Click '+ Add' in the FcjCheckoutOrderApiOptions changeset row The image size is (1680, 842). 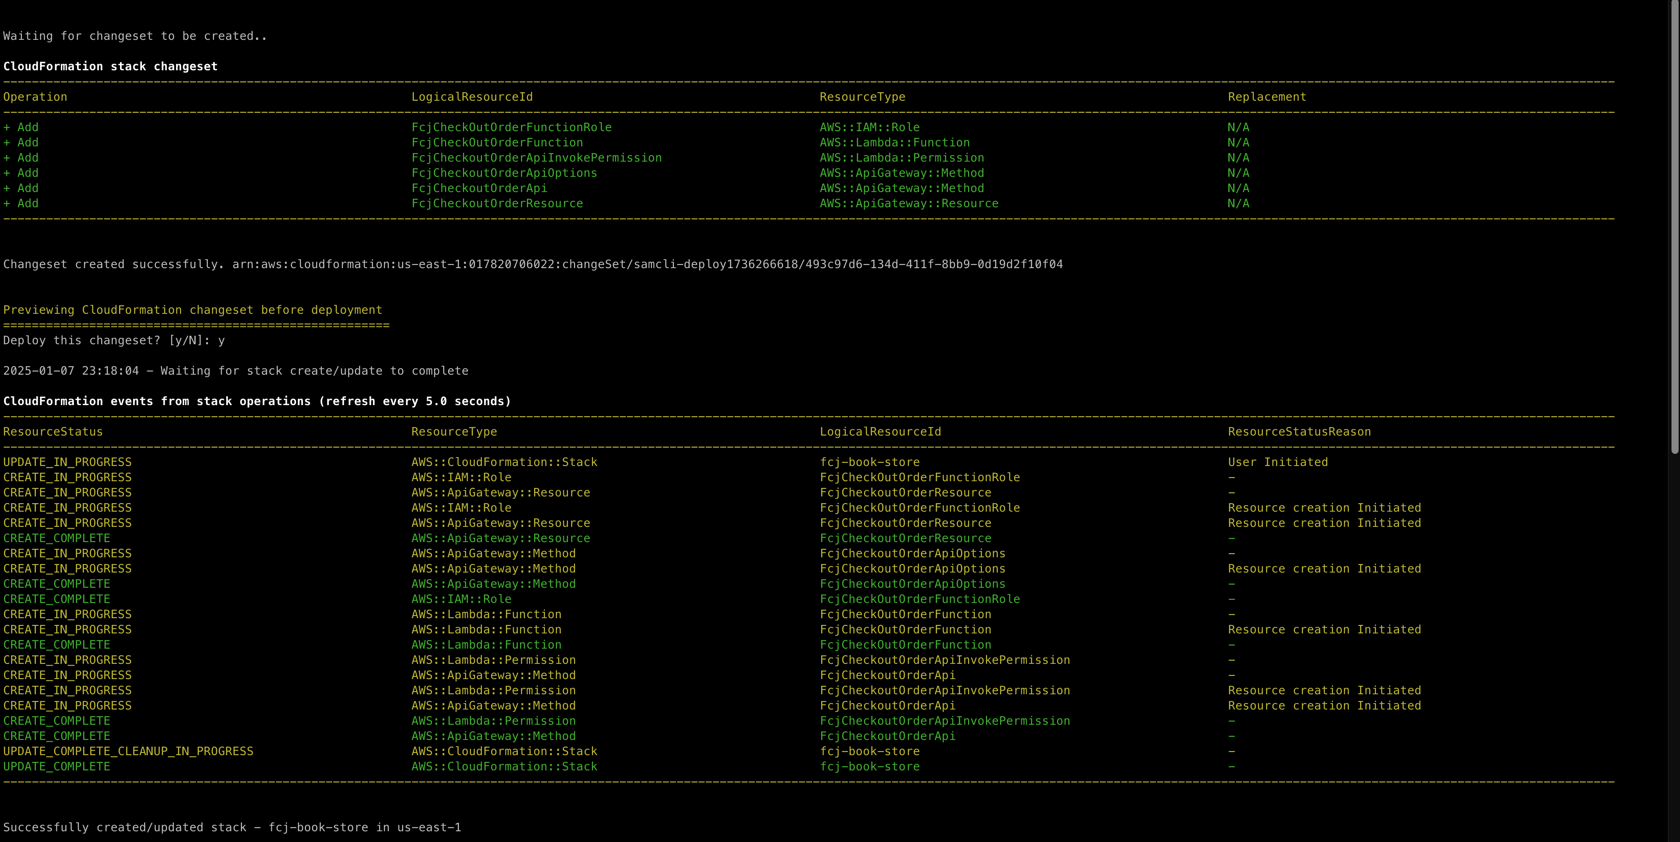tap(21, 173)
